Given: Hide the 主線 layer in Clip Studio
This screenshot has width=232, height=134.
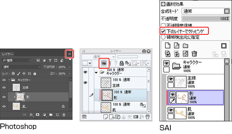Looking at the screenshot, I should [85, 83].
